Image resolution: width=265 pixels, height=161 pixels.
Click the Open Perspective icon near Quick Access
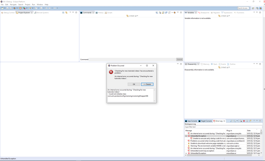coord(253,8)
